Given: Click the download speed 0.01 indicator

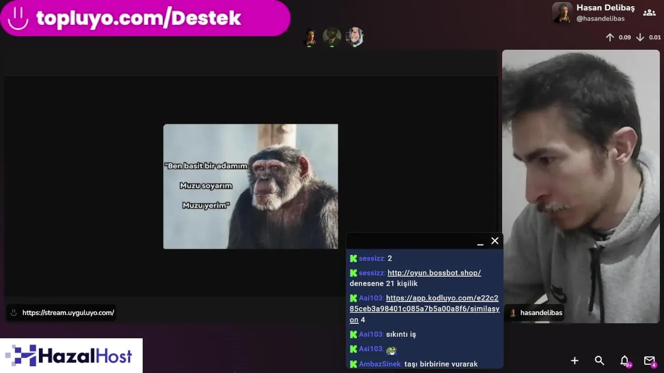Looking at the screenshot, I should pos(648,37).
